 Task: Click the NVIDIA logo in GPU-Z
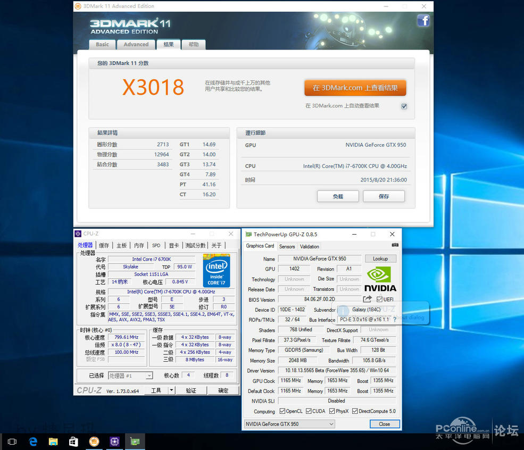[x=380, y=279]
